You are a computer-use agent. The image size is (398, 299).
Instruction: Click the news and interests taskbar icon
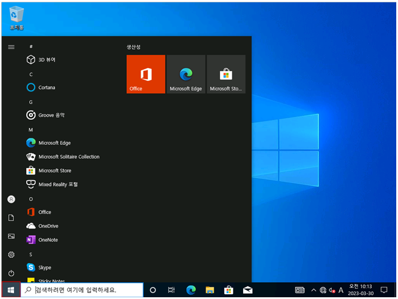point(300,290)
